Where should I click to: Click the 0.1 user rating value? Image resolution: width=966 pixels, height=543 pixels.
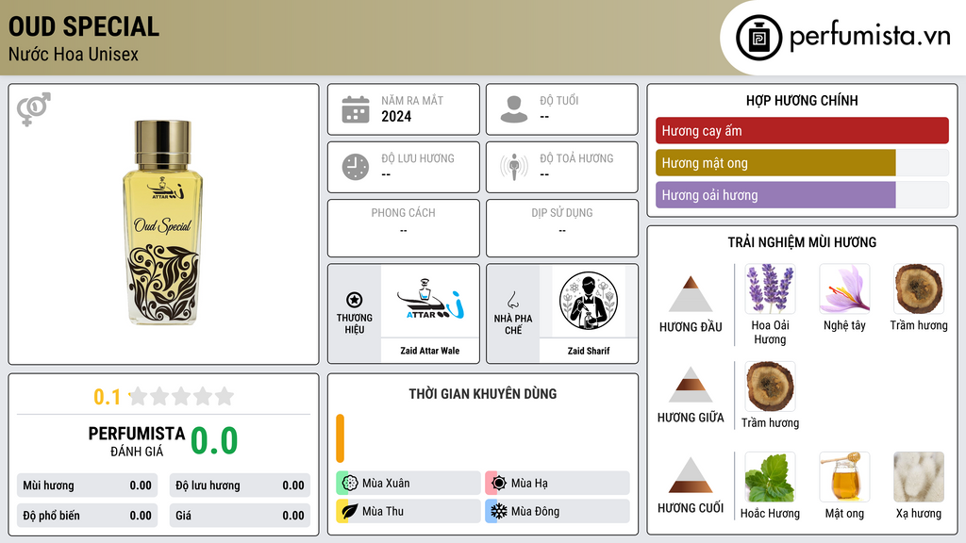pos(107,397)
